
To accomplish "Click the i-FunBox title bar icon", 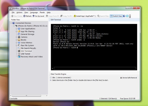I will pyautogui.click(x=10, y=8).
